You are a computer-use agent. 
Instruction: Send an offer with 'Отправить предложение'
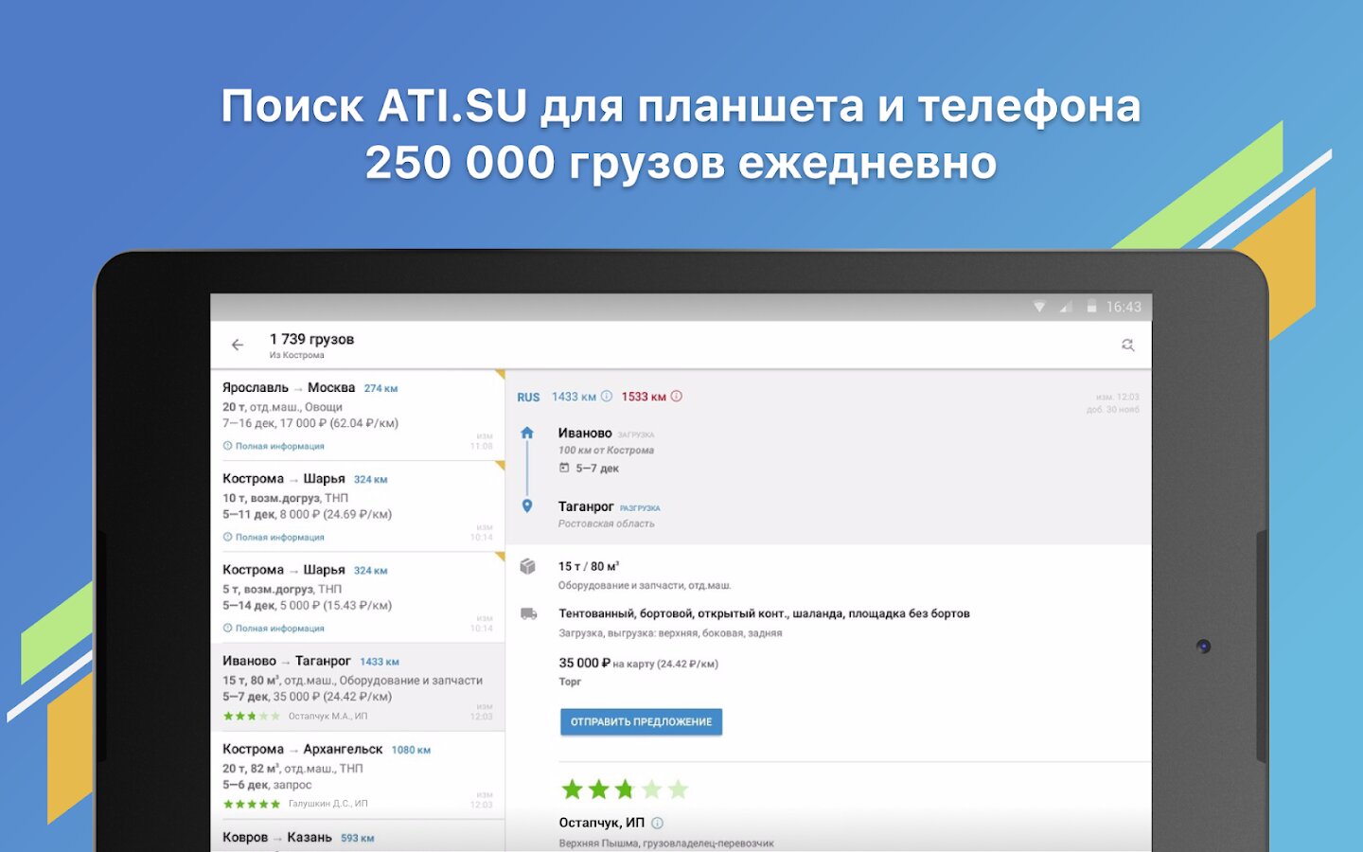coord(641,721)
